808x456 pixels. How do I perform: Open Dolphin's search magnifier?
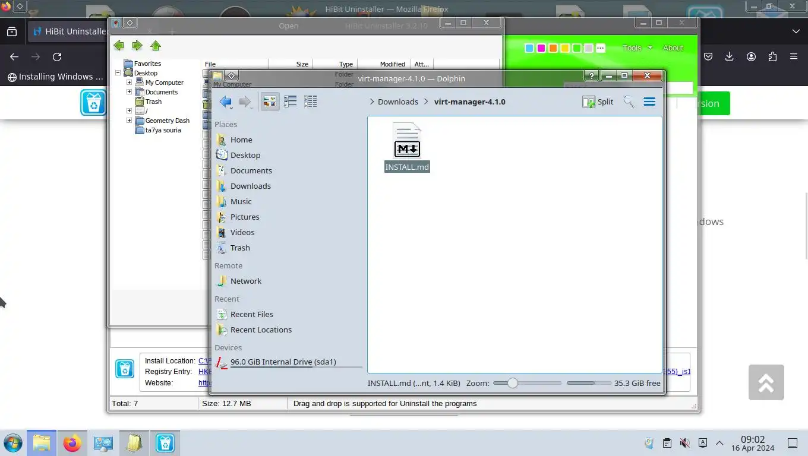click(629, 102)
